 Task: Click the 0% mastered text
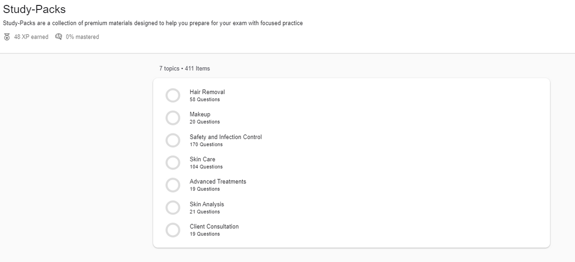tap(82, 37)
